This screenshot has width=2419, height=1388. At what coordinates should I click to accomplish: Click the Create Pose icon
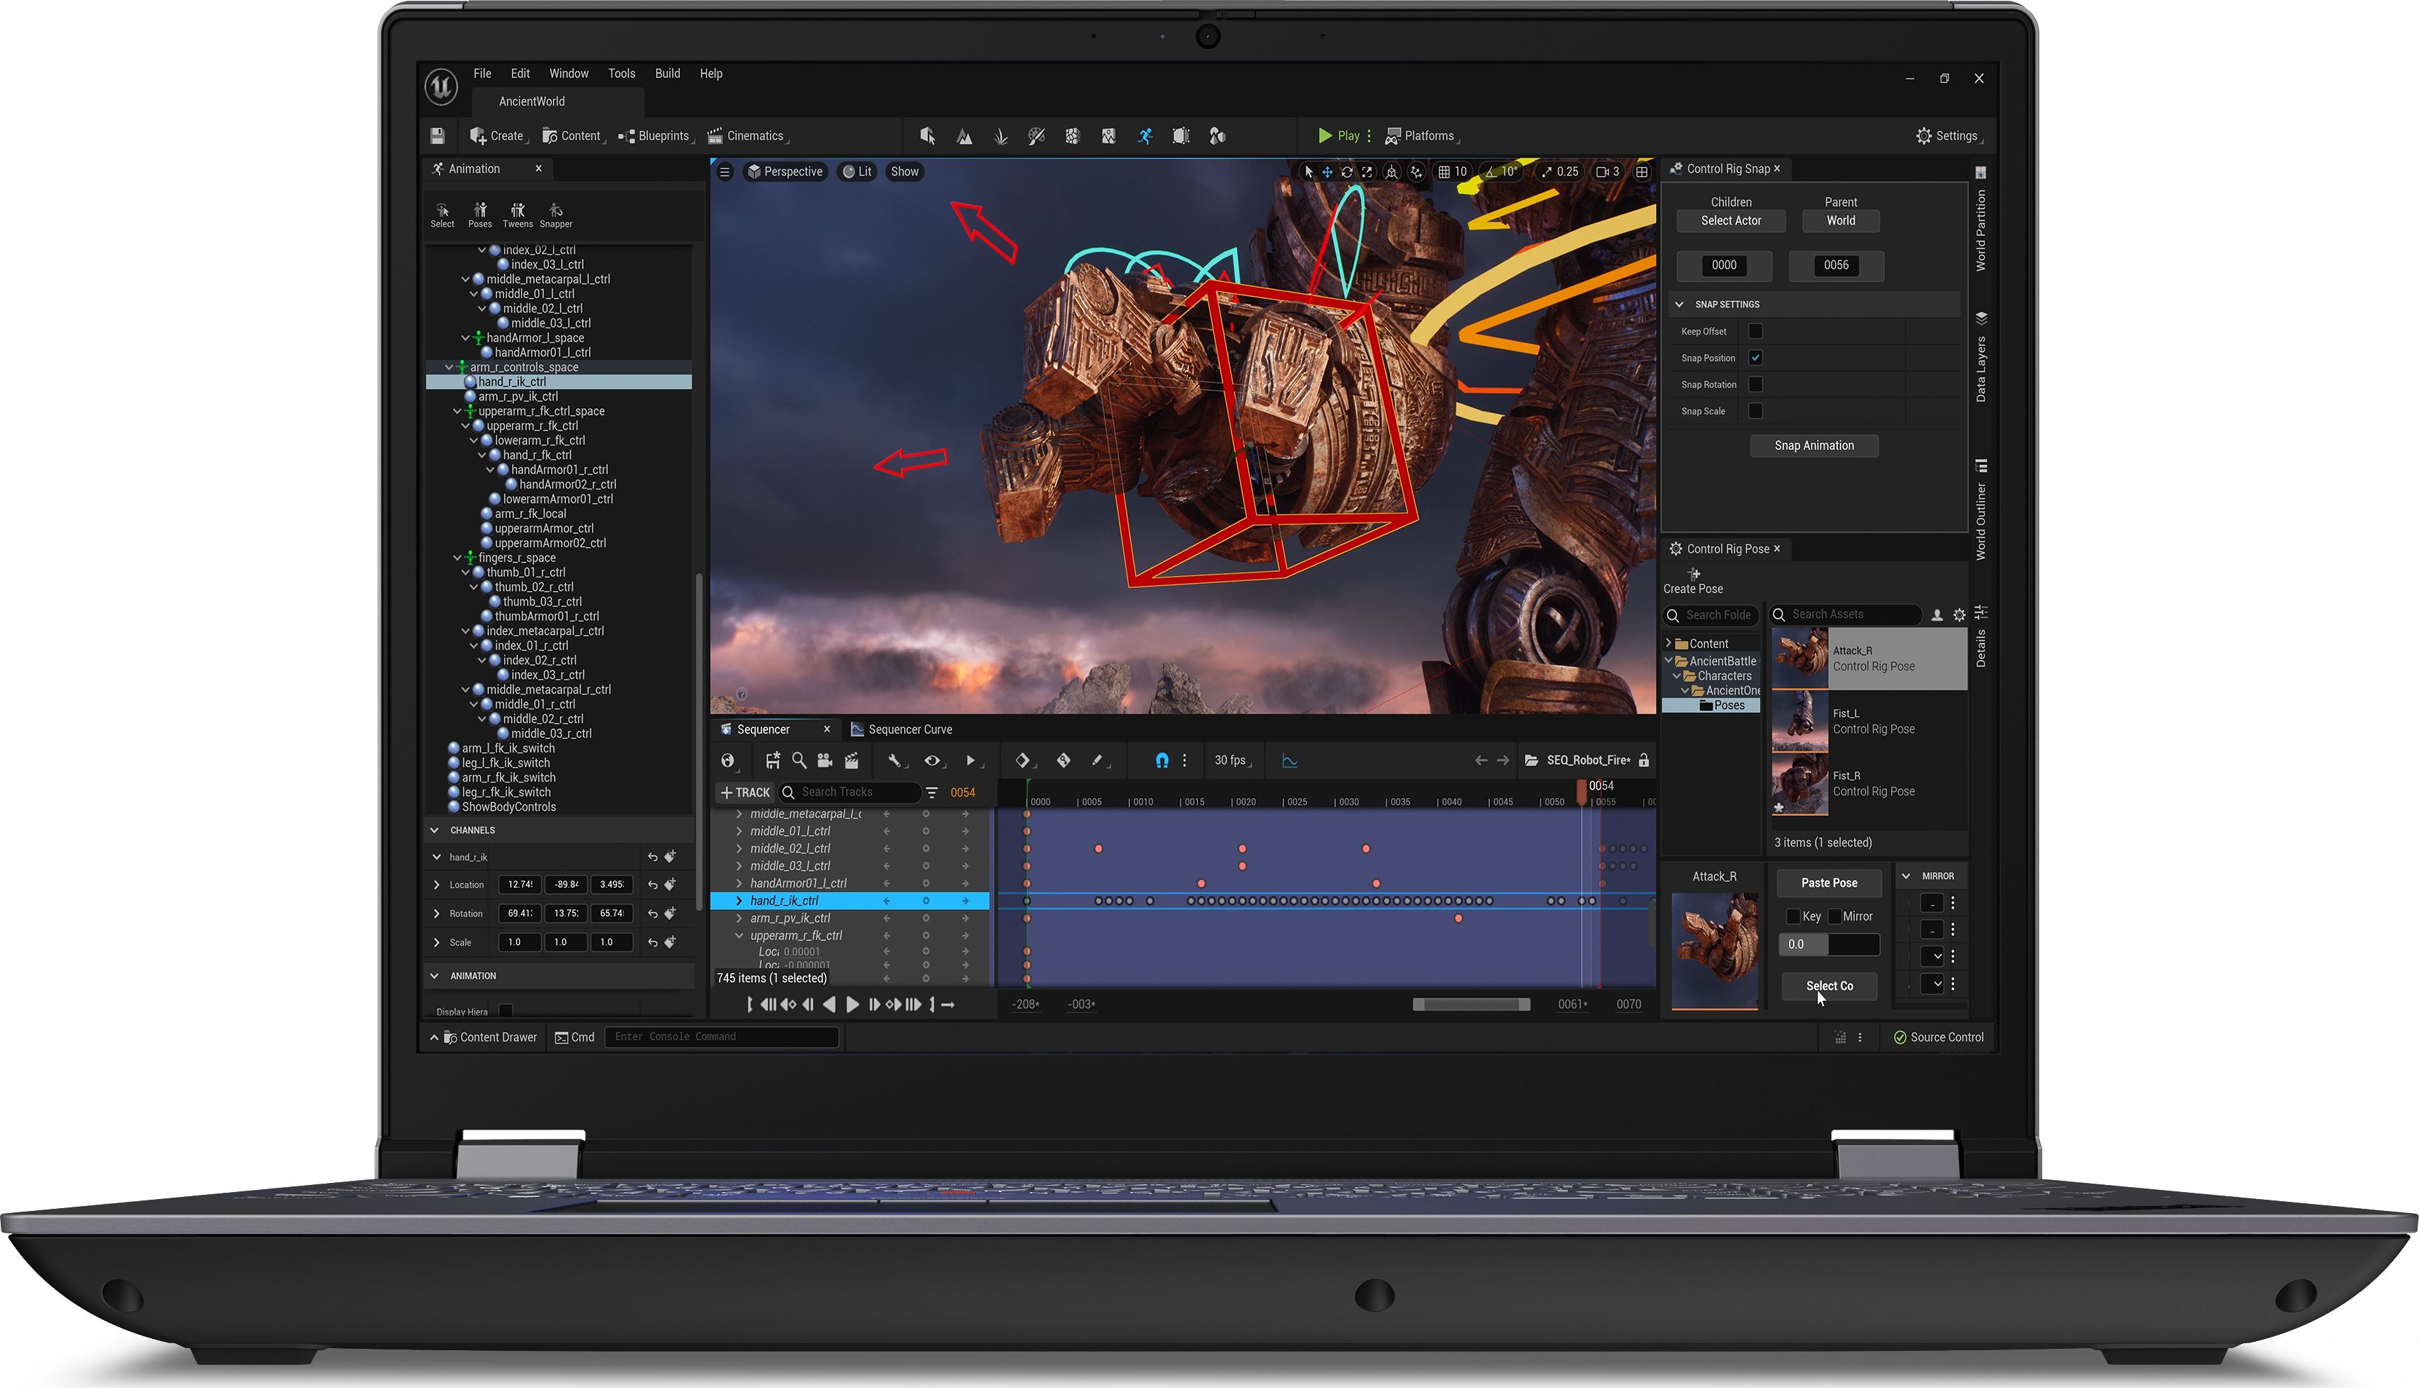point(1694,575)
